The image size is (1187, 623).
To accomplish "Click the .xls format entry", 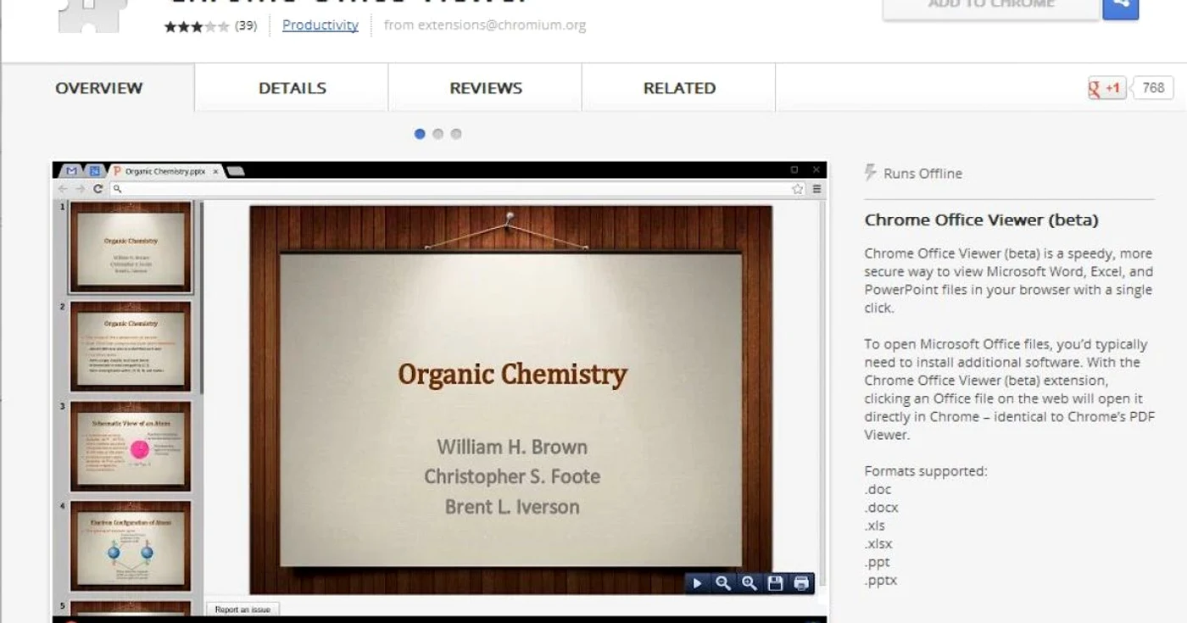I will pos(875,526).
